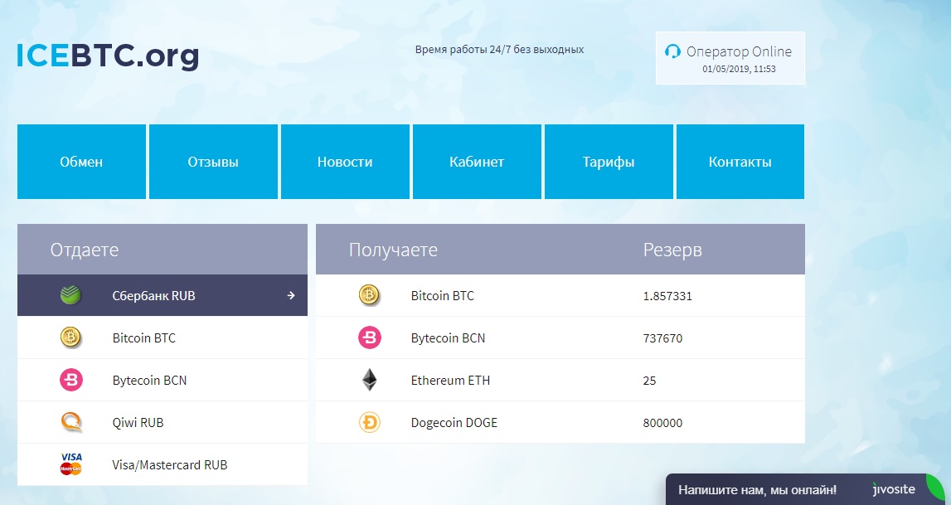Viewport: 951px width, 505px height.
Task: View the Тарифы page
Action: (609, 162)
